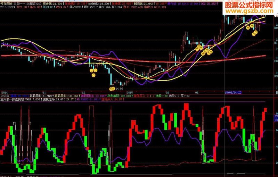The image size is (278, 177).
Task: Click the 主升浪 操盘提醒 indicator label
Action: coord(12,100)
